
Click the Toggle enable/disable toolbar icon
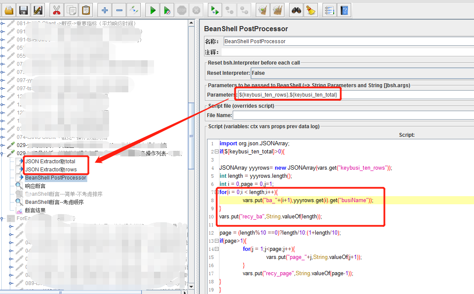pos(134,11)
